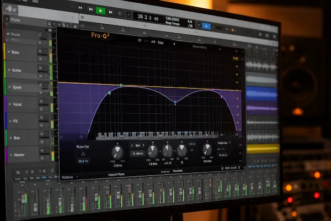Expand the Bus track
Viewport: 331px width, 221px height.
(x=11, y=138)
